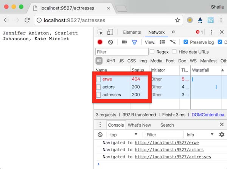Open a new browser tab
The image size is (227, 169).
[121, 9]
